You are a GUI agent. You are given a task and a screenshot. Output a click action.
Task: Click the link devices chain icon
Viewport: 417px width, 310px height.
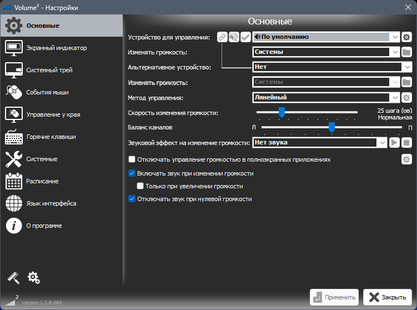[x=222, y=37]
